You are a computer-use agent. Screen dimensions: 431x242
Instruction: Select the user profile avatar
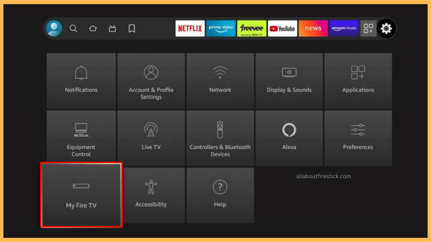pyautogui.click(x=54, y=29)
